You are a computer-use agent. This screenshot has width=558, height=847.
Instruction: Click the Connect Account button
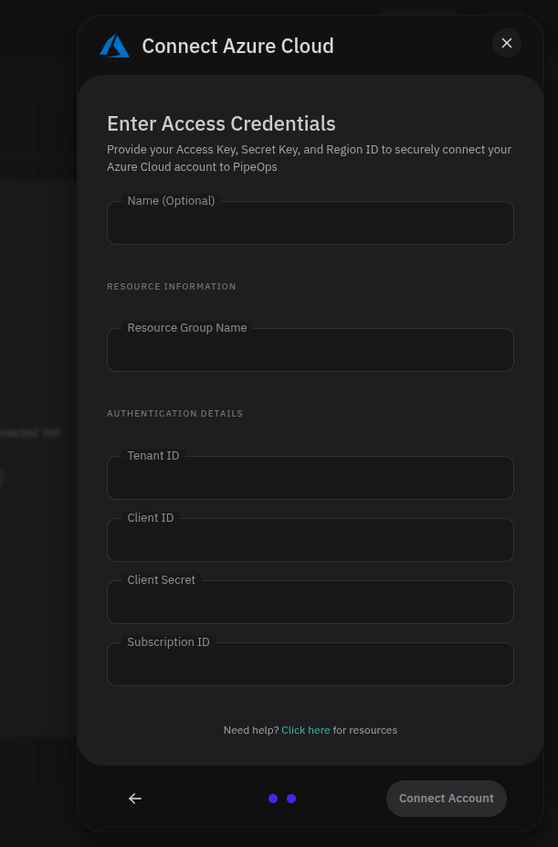pos(447,799)
